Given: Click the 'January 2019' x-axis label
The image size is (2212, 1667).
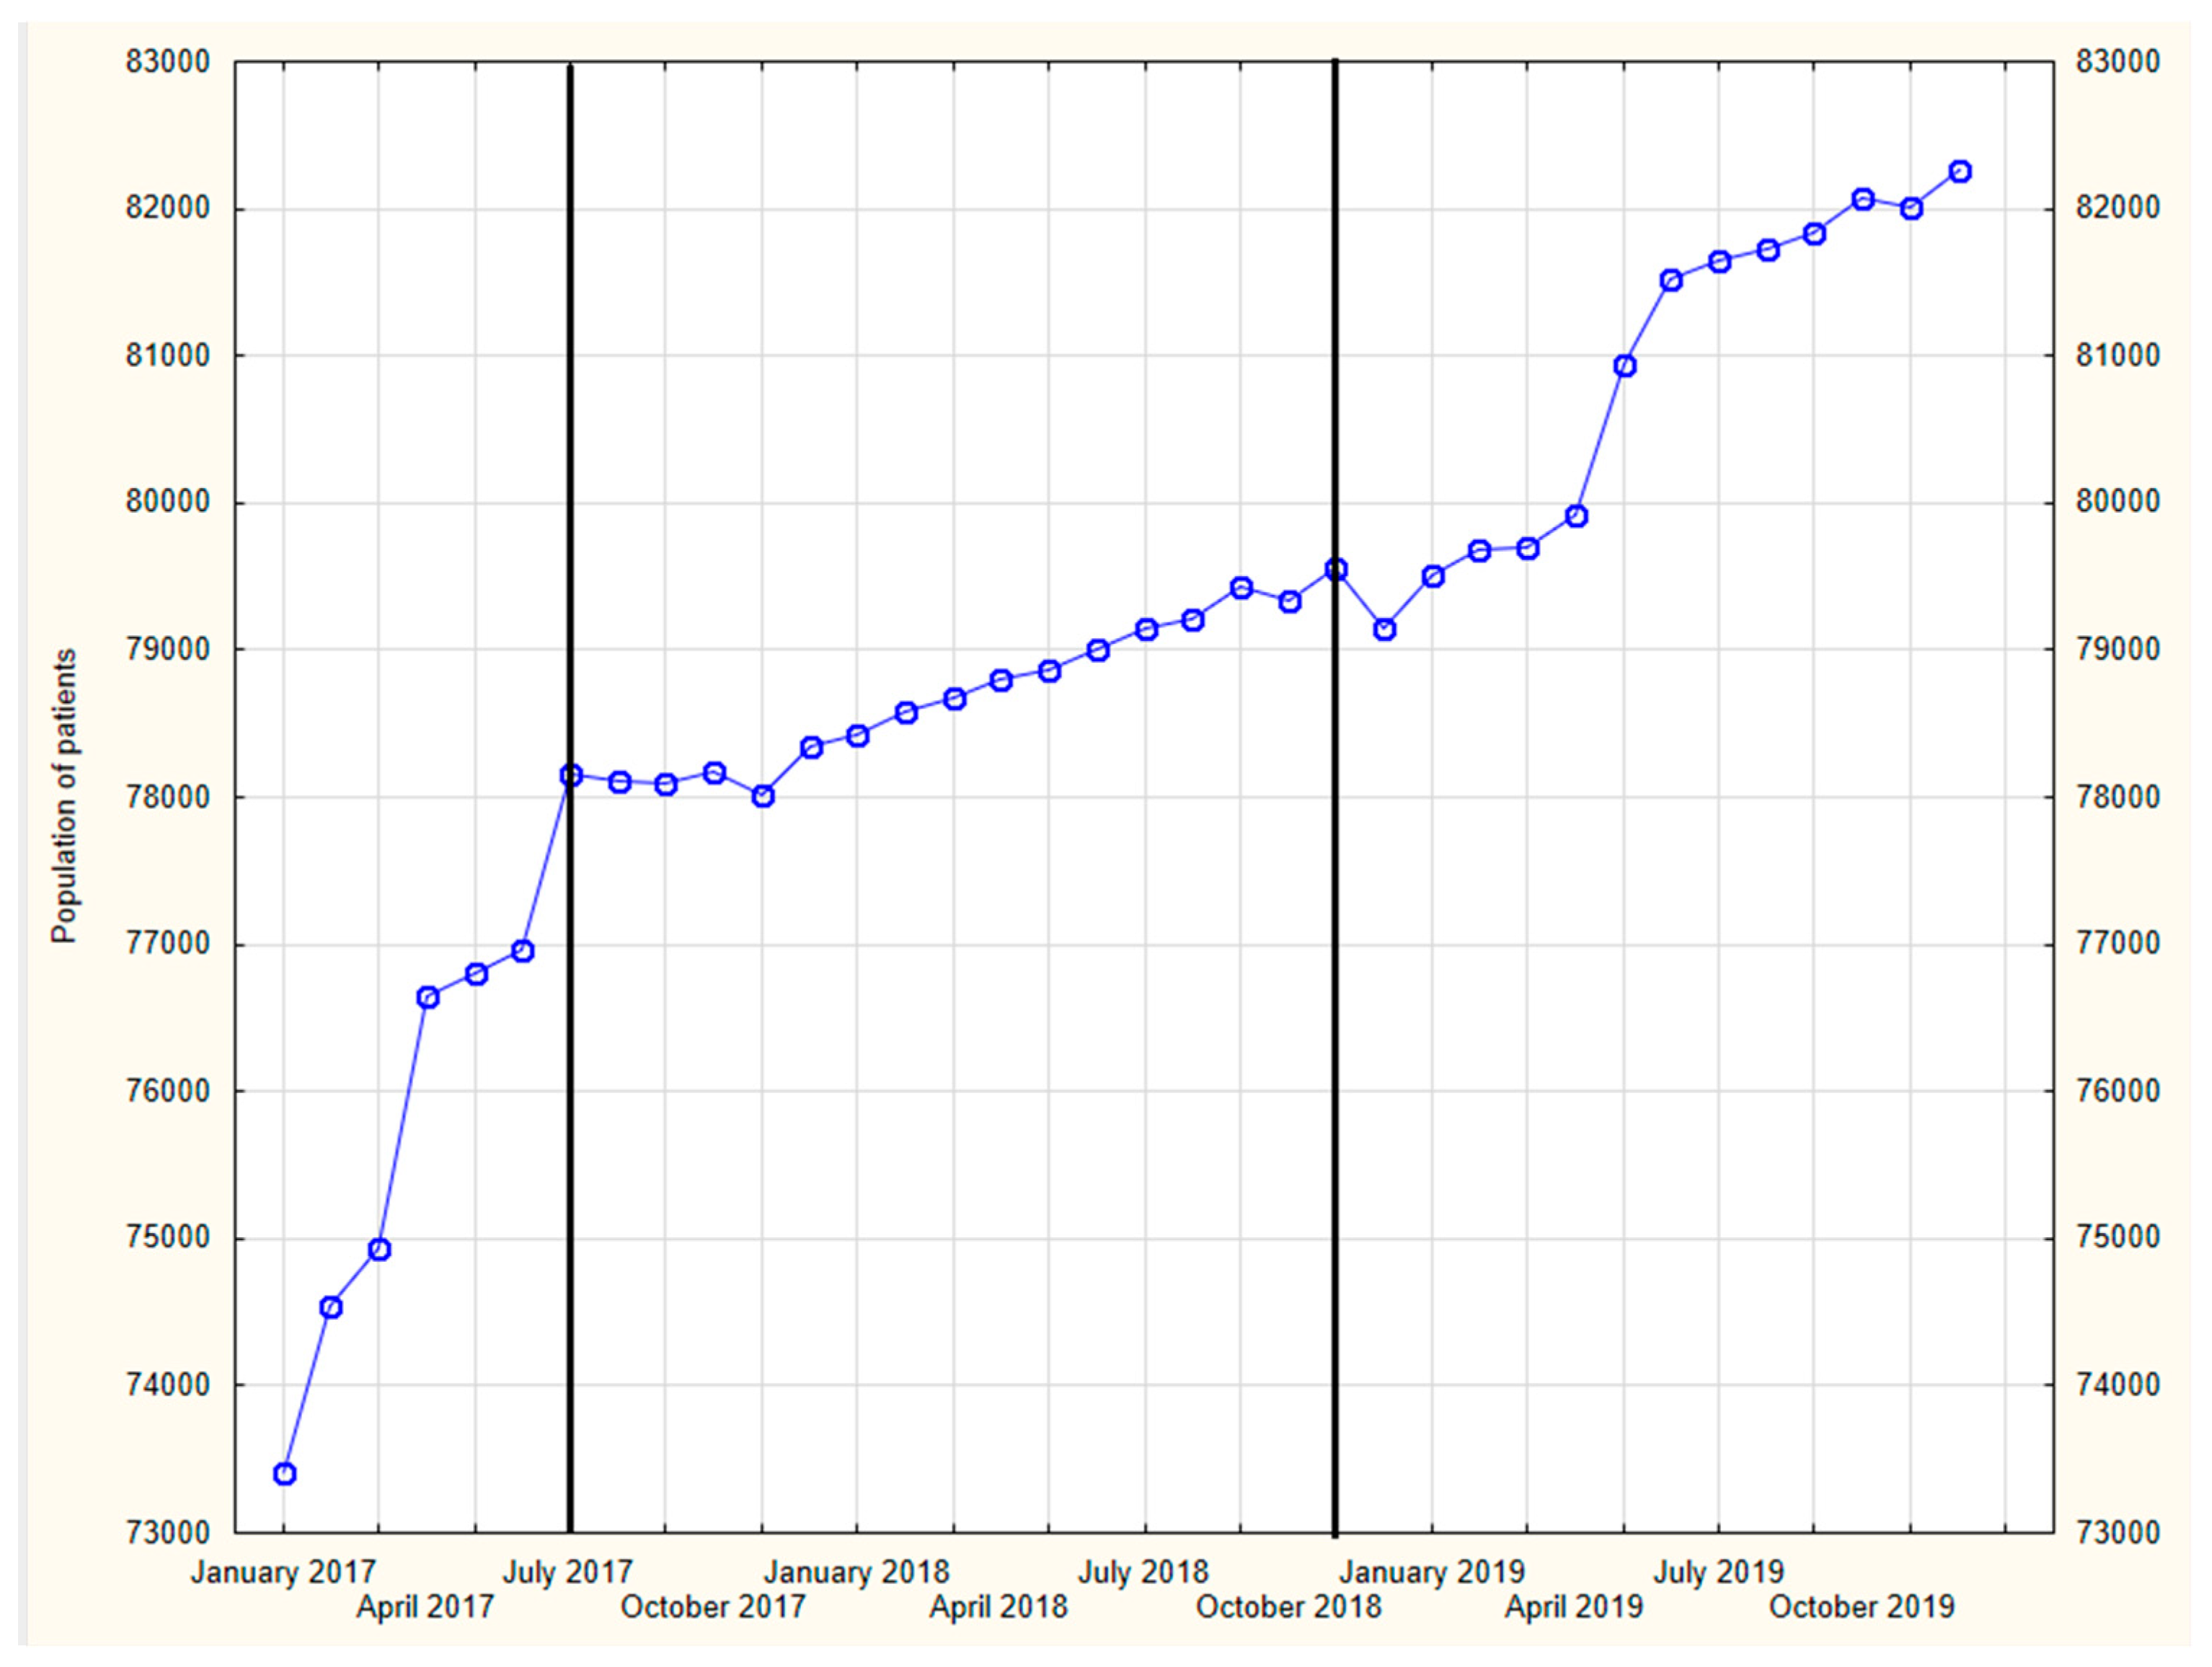Looking at the screenshot, I should click(x=1432, y=1572).
